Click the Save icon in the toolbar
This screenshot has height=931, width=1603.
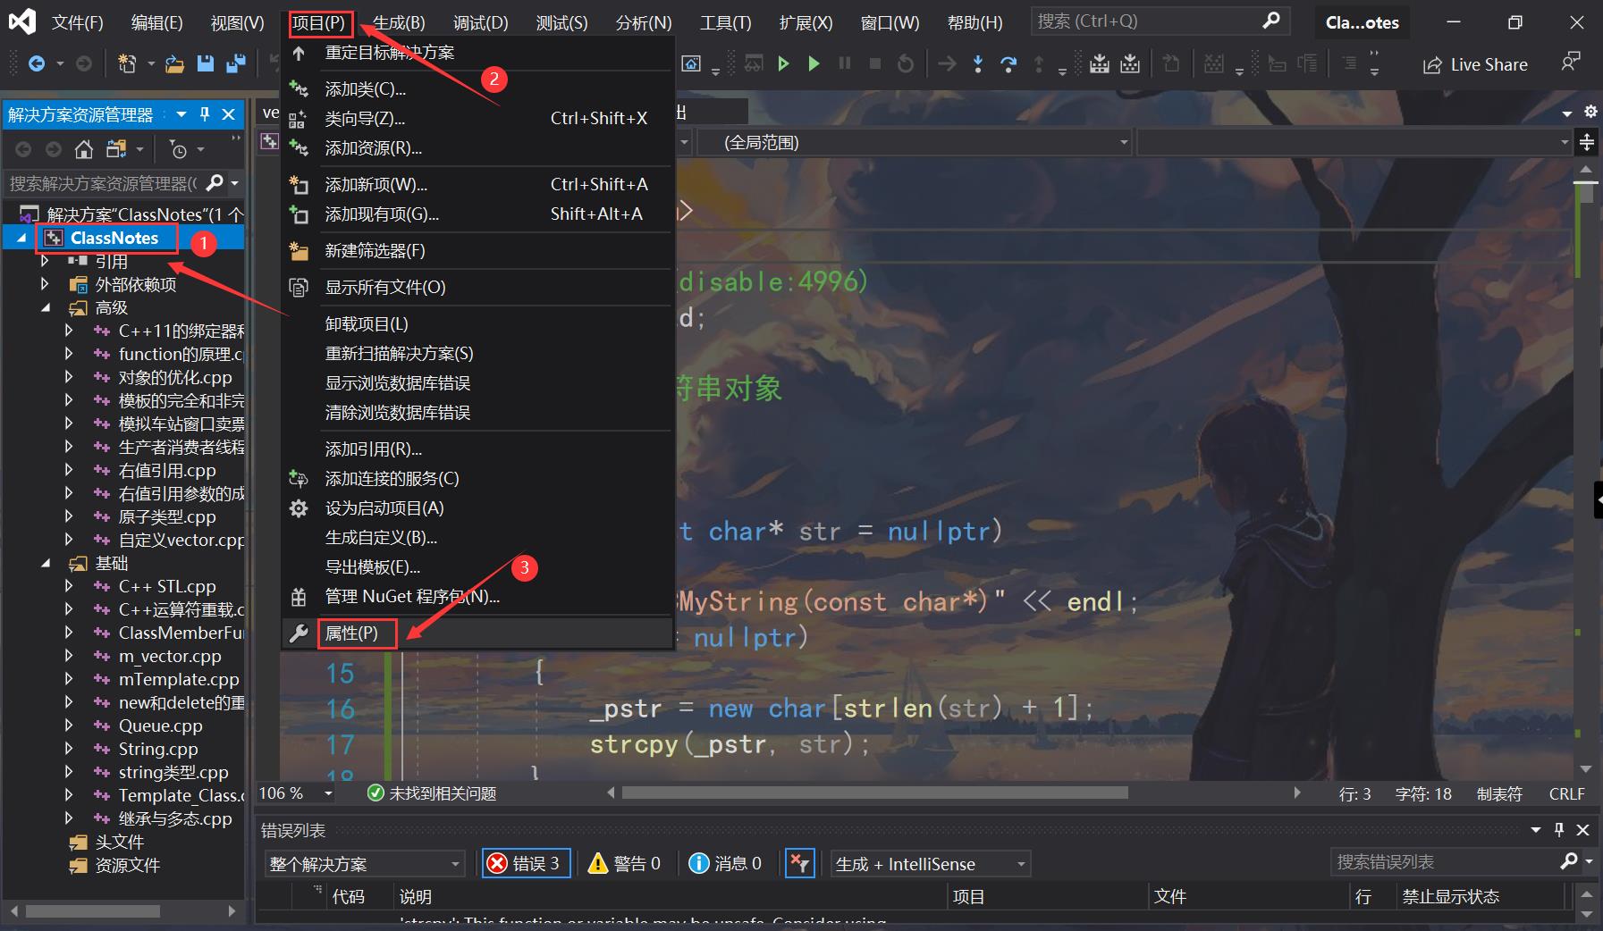[x=206, y=63]
